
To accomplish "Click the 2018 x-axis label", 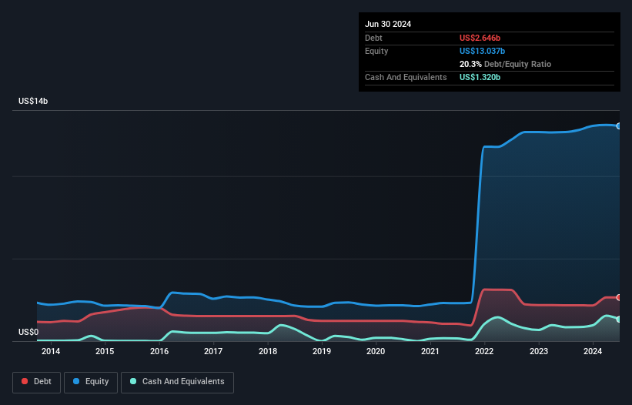I will click(268, 351).
